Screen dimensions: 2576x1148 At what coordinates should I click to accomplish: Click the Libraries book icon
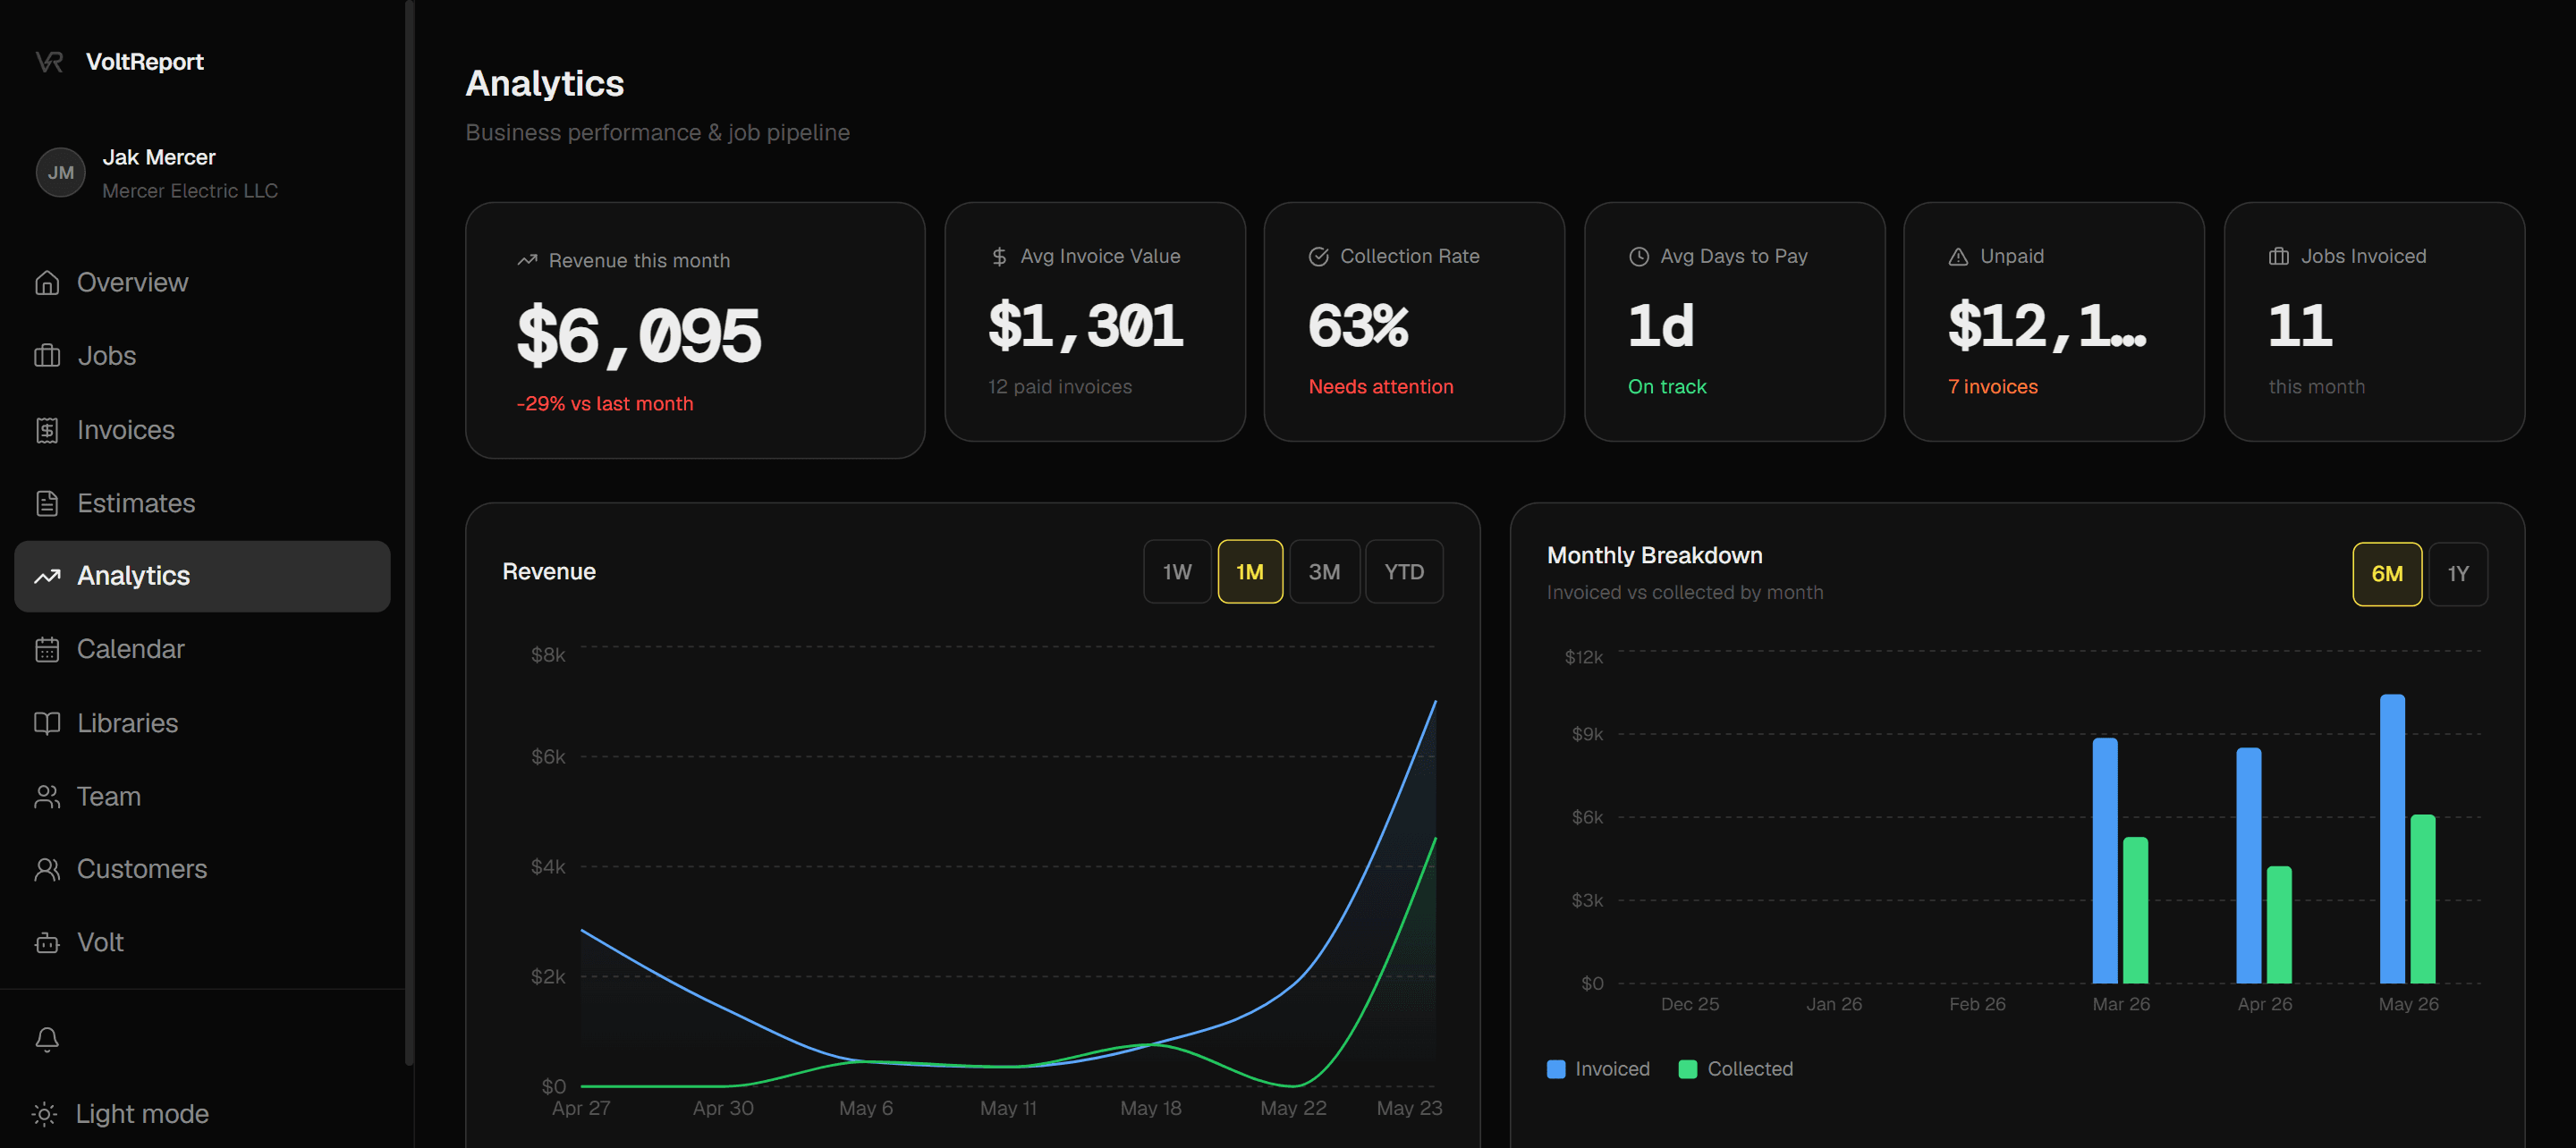pos(47,723)
